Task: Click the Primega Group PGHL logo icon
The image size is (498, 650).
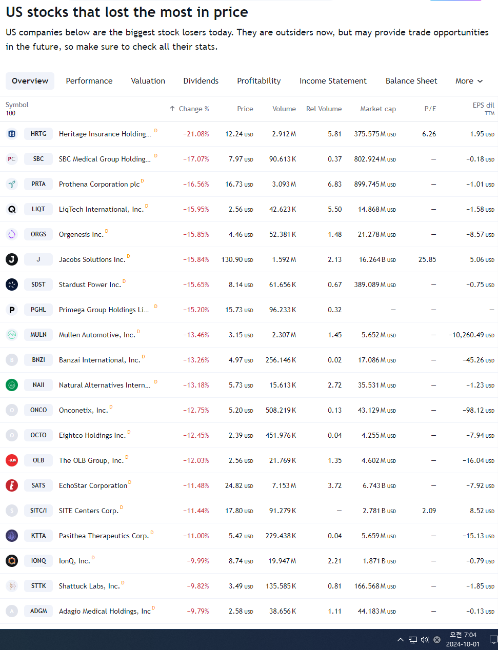Action: [x=12, y=310]
